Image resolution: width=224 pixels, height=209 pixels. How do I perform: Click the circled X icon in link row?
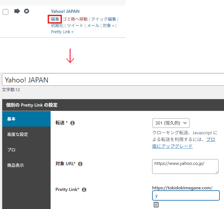pos(27,11)
